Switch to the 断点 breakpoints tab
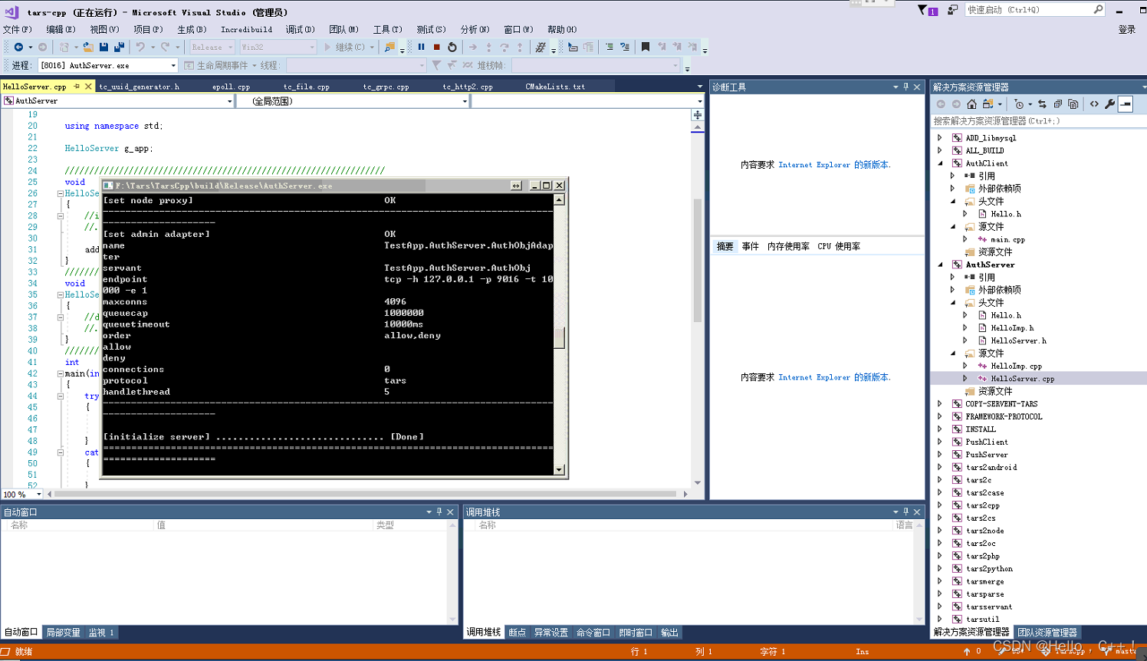Viewport: 1147px width, 661px height. pyautogui.click(x=518, y=633)
